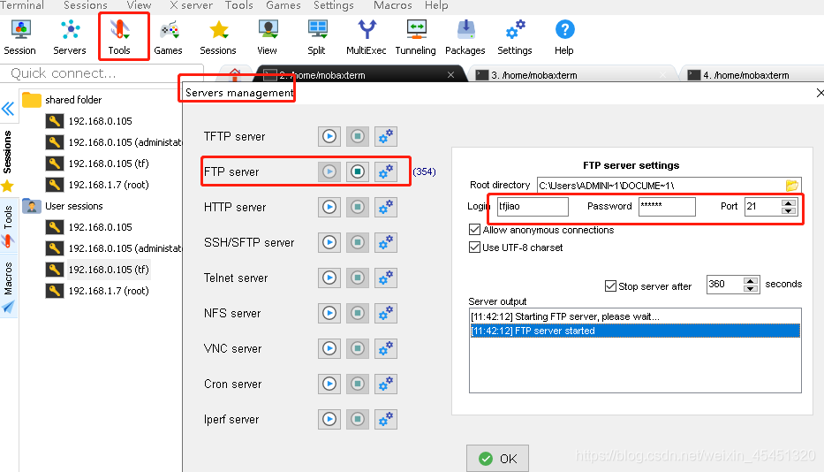Viewport: 824px width, 472px height.
Task: Open VNC server settings gears
Action: (386, 348)
